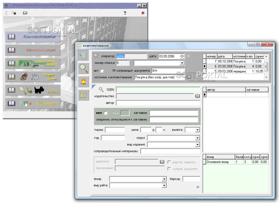Toggle the дарств. надпись checkbox
The height and width of the screenshot is (203, 279).
169,162
